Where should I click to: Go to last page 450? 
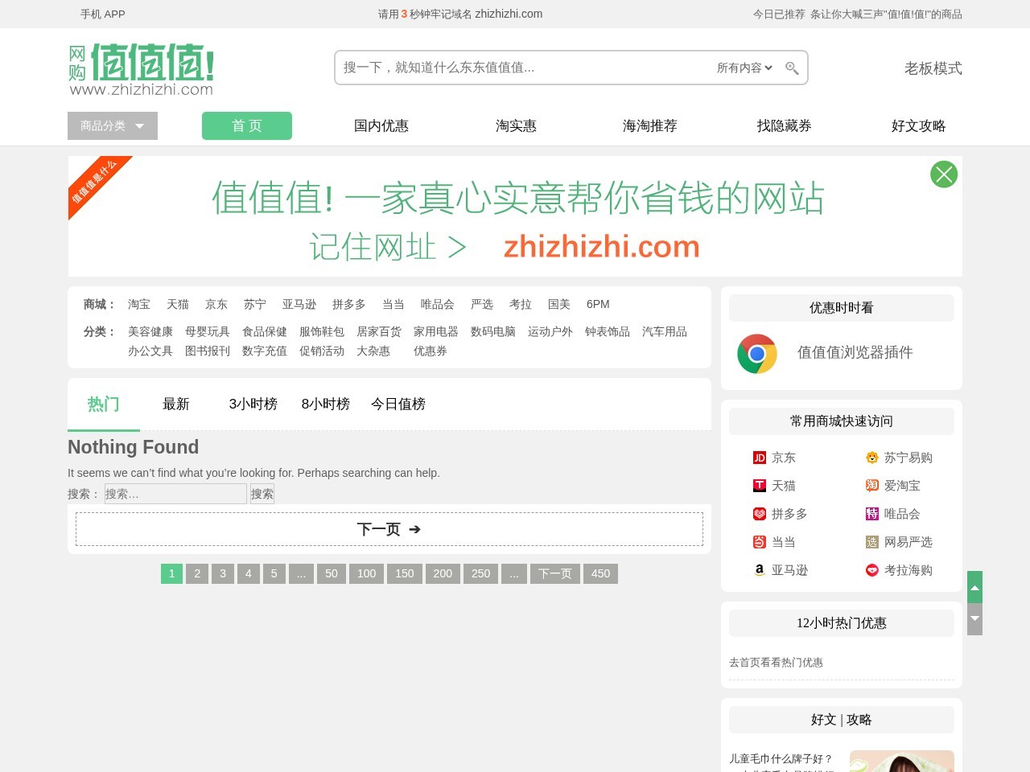tap(601, 573)
